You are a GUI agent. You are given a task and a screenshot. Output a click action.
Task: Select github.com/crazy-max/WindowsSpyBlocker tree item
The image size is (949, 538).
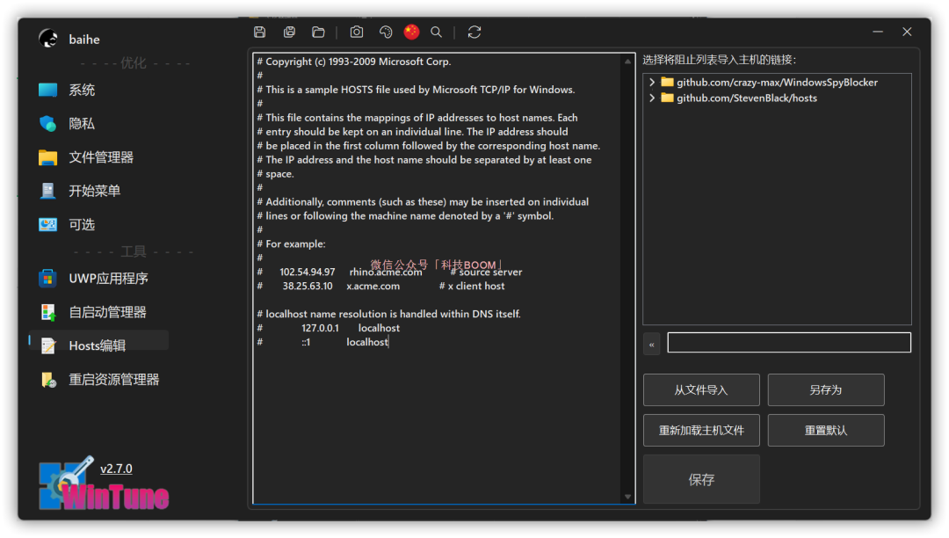[x=777, y=83]
